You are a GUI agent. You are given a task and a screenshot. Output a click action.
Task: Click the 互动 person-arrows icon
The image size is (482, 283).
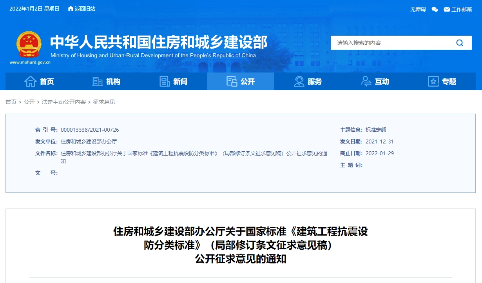tap(366, 81)
